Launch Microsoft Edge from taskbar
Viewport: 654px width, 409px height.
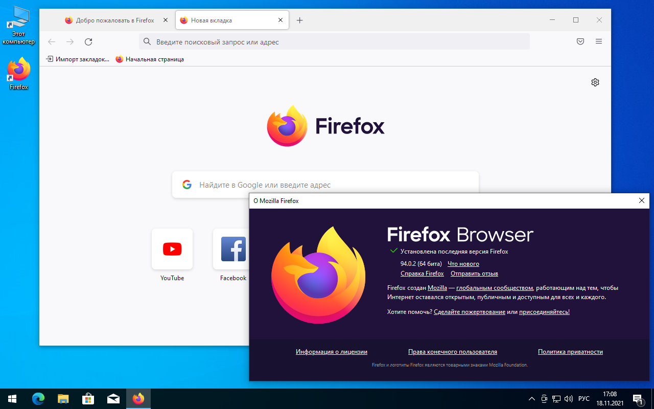pos(38,399)
